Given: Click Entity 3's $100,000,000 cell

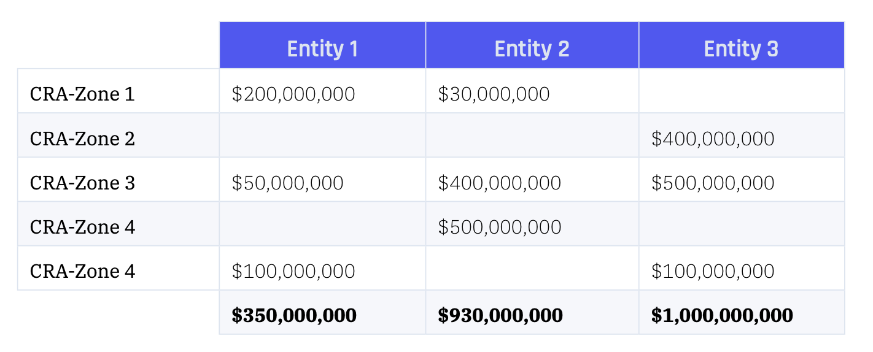Looking at the screenshot, I should pos(713,271).
